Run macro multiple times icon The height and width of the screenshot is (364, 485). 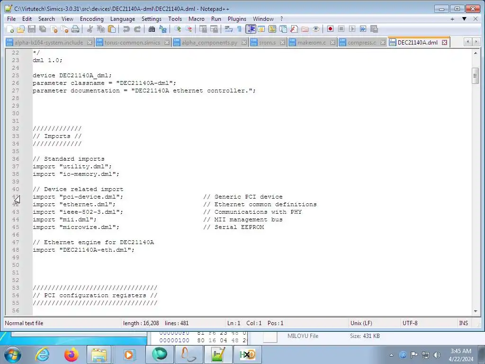pos(363,29)
